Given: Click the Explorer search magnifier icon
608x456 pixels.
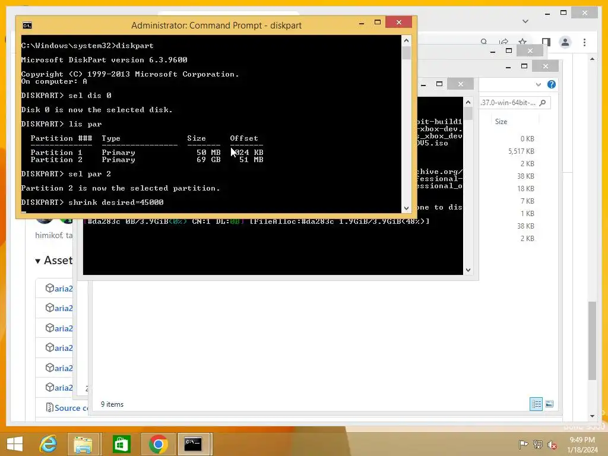Looking at the screenshot, I should (543, 103).
